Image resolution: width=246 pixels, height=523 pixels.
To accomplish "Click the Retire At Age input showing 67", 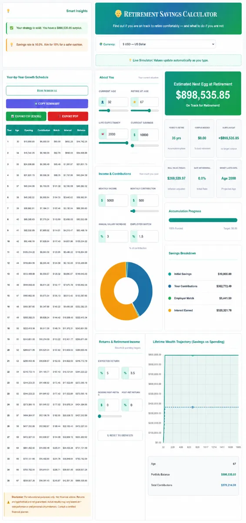I will pos(148,102).
